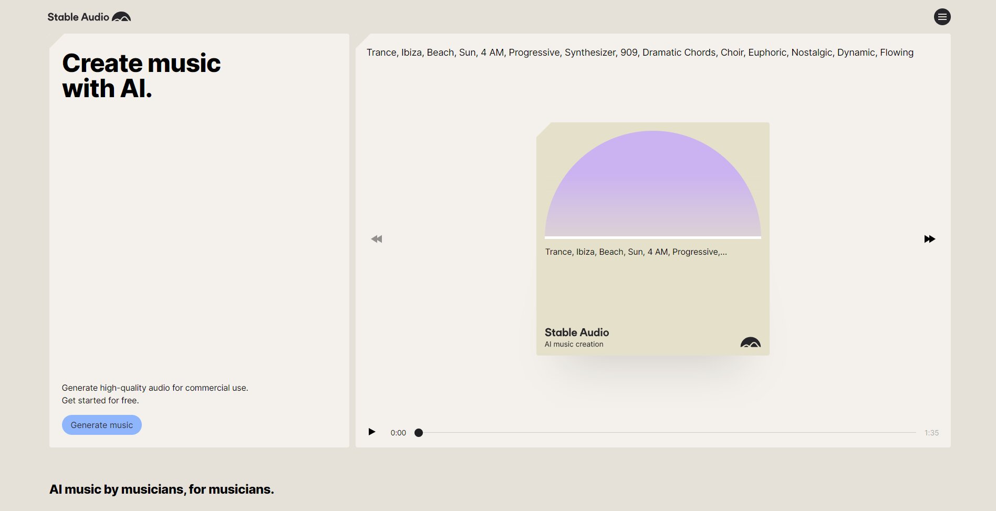The image size is (996, 511).
Task: Click the full prompt text above the player
Action: tap(640, 53)
